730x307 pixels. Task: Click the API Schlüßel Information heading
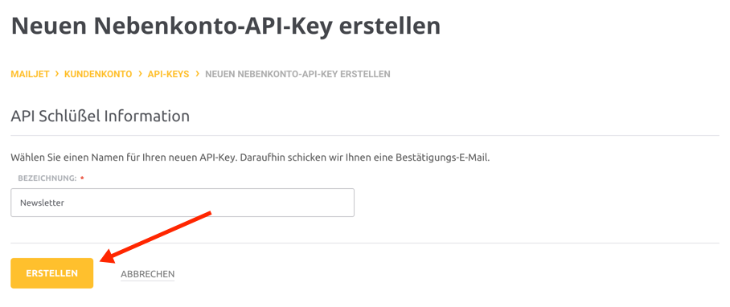click(x=100, y=116)
